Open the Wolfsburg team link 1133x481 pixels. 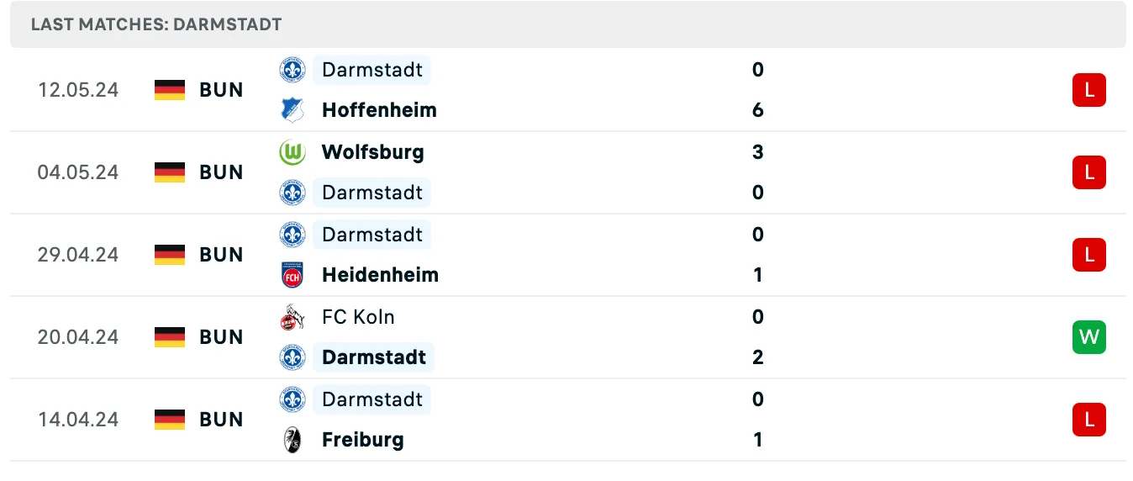[372, 152]
